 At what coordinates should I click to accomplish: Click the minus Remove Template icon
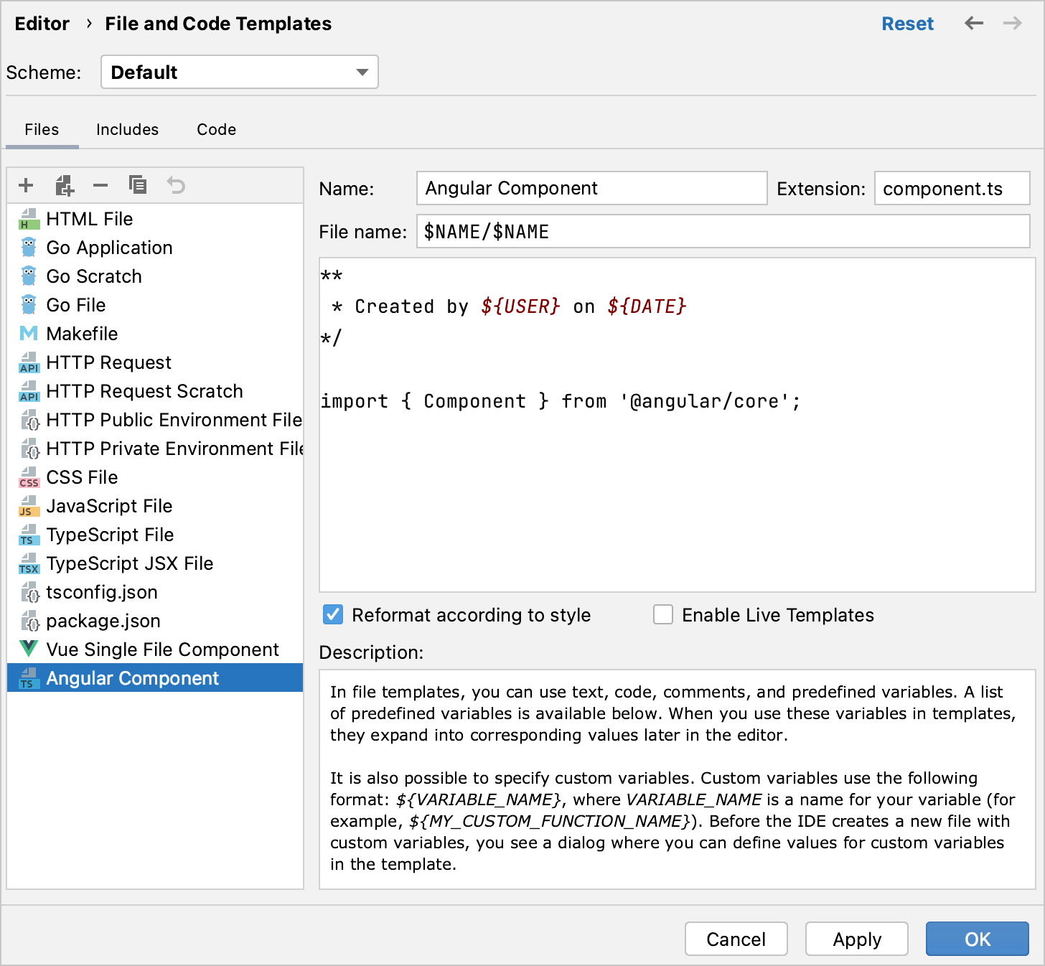tap(100, 185)
